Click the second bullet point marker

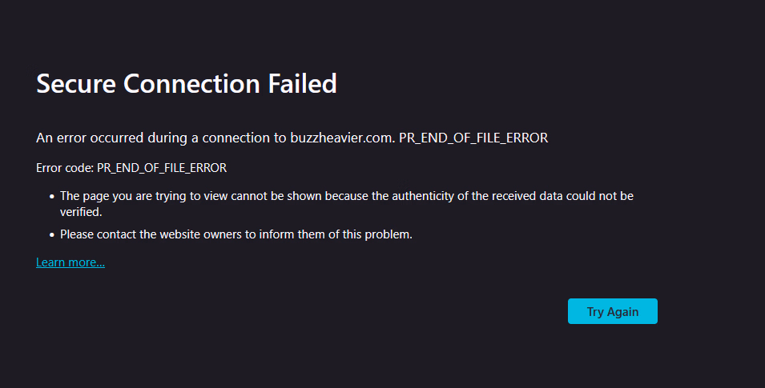(52, 235)
